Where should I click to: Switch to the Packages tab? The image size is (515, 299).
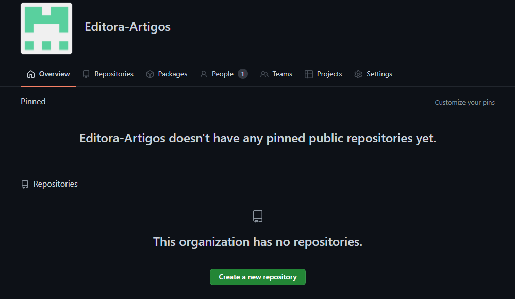(167, 74)
